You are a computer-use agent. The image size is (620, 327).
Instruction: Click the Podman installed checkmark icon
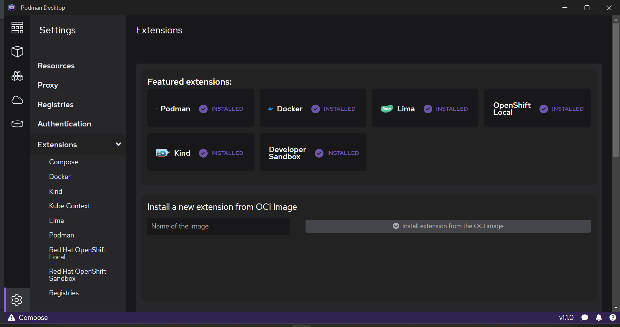click(203, 109)
